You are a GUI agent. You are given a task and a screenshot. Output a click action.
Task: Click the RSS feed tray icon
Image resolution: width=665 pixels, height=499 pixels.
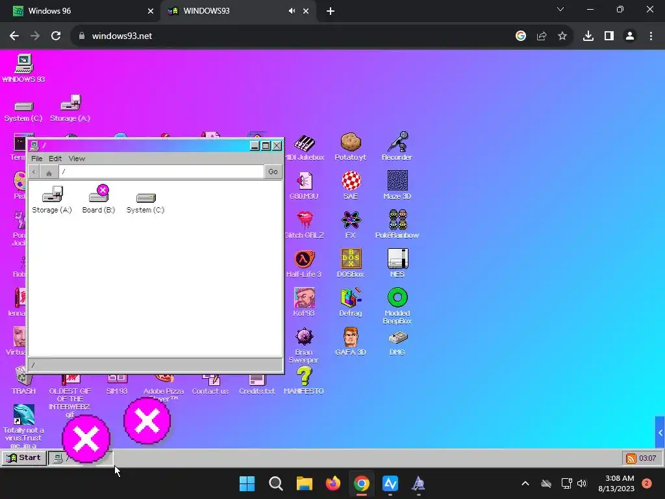[x=631, y=458]
